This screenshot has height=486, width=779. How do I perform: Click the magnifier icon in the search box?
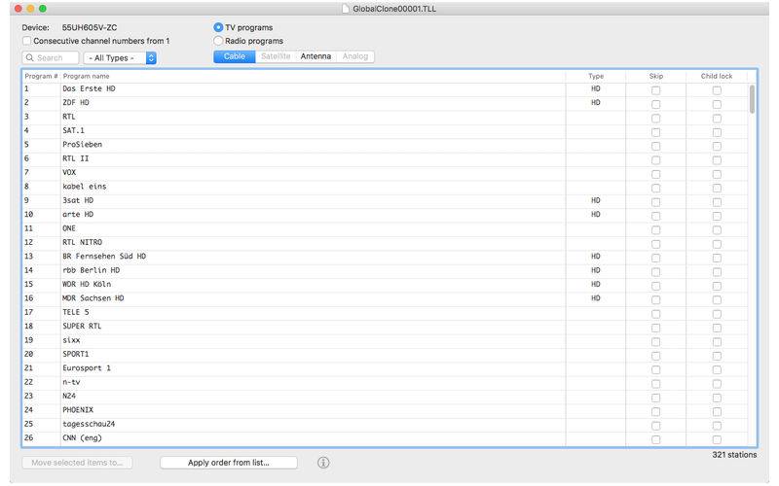[x=30, y=57]
